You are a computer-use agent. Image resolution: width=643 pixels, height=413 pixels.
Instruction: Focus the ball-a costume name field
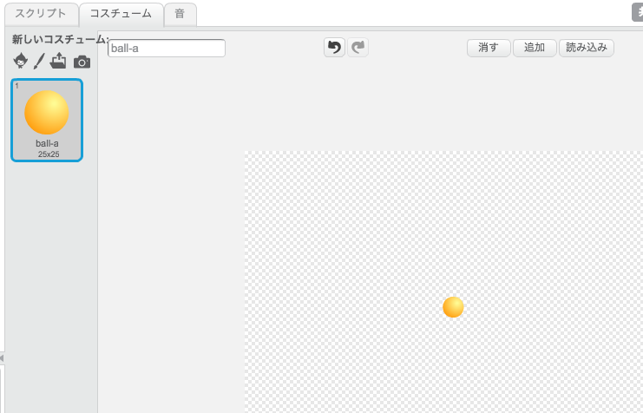(x=166, y=49)
